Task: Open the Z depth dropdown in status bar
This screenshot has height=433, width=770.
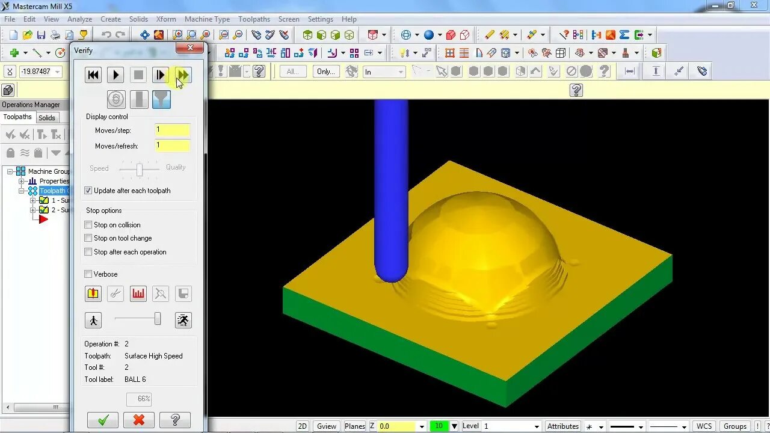Action: pyautogui.click(x=422, y=426)
